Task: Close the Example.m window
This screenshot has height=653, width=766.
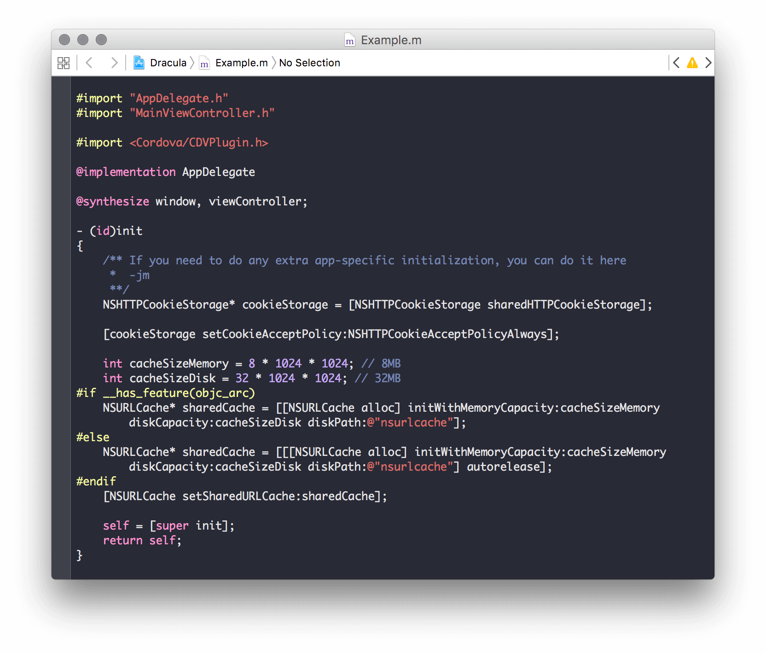Action: pos(64,40)
